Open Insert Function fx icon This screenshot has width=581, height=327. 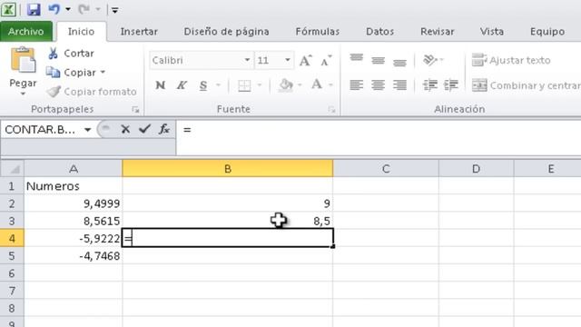[x=163, y=129]
